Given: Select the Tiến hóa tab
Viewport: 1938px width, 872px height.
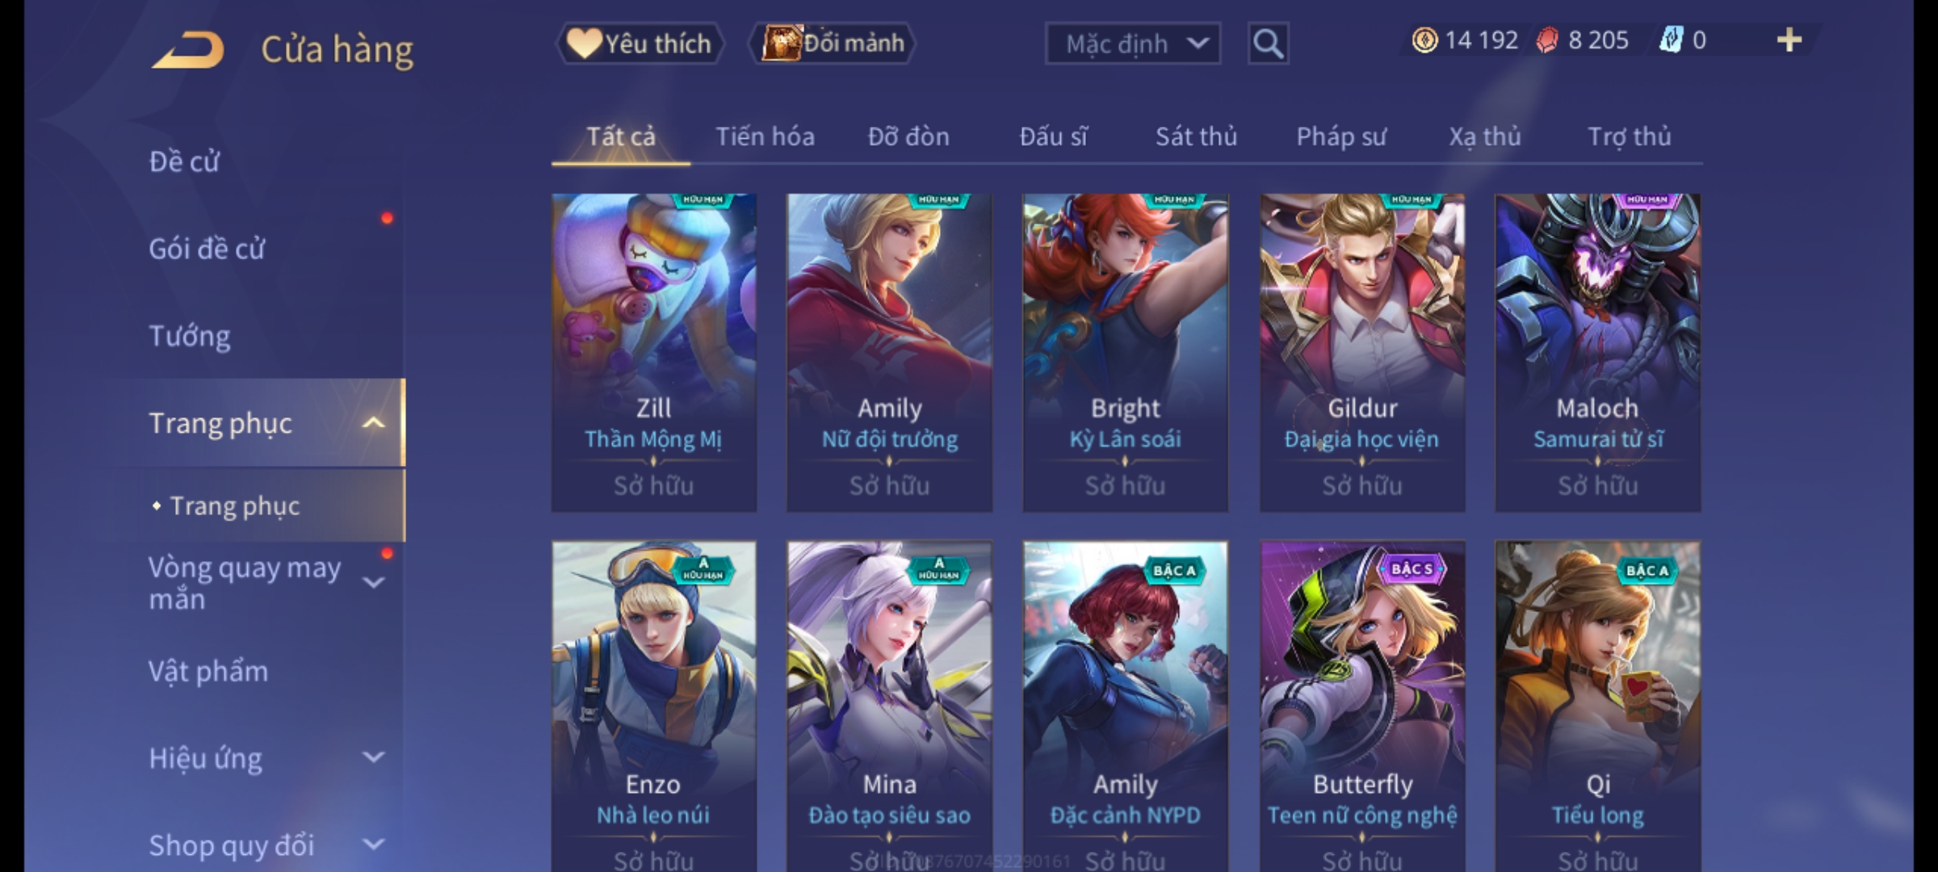Looking at the screenshot, I should pyautogui.click(x=765, y=136).
